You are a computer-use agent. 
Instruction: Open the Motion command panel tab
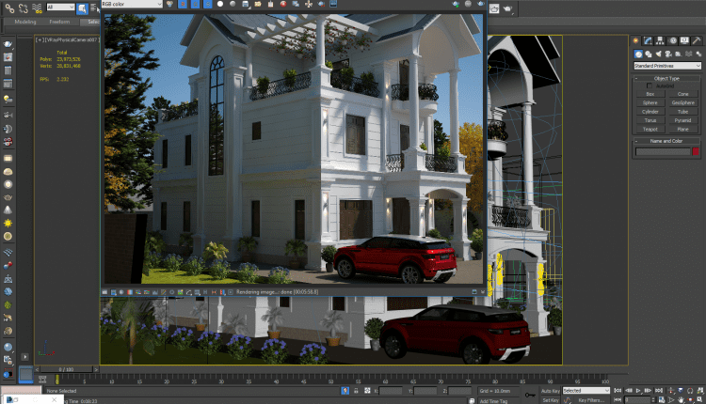tap(673, 41)
